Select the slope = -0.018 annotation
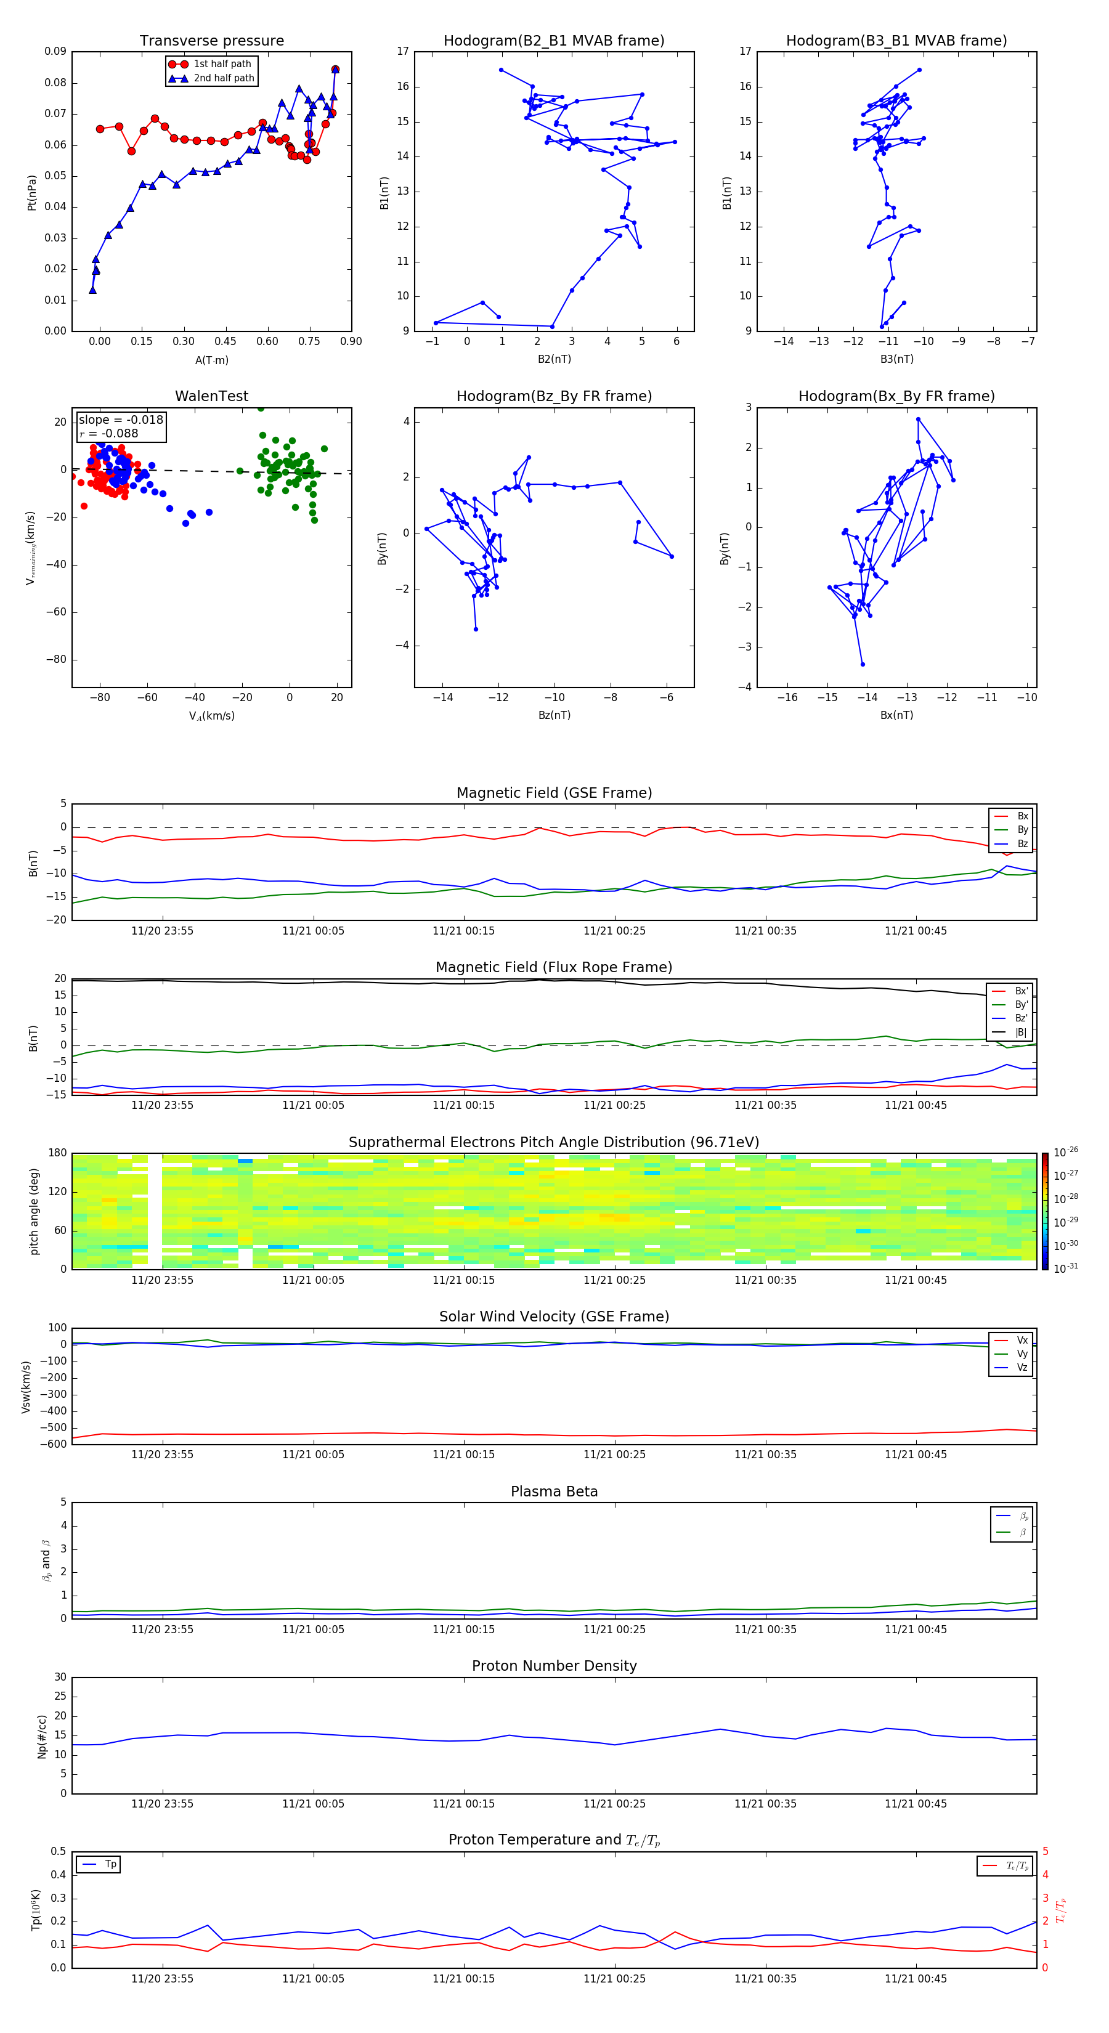 [121, 420]
